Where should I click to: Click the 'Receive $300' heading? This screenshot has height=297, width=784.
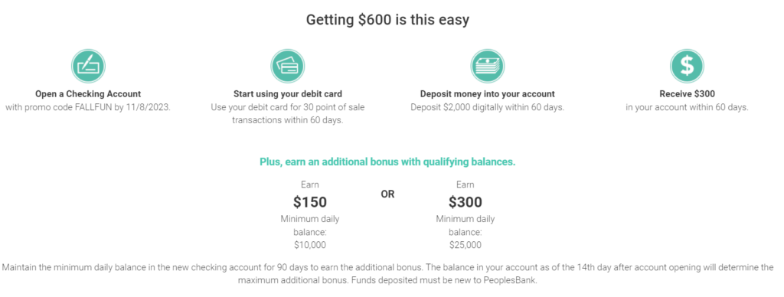coord(687,94)
